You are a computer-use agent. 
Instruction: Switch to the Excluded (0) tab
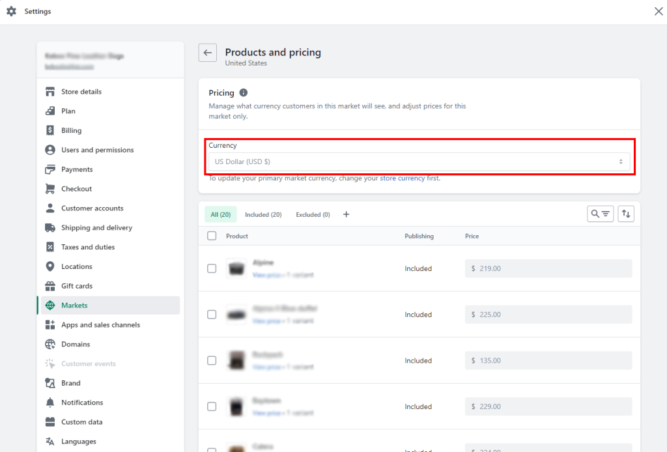click(x=312, y=214)
